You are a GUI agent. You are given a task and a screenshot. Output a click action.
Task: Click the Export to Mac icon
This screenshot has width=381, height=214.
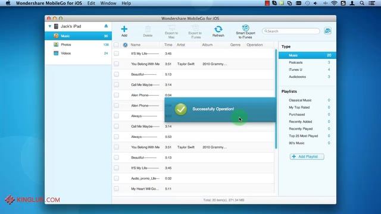coord(171,28)
